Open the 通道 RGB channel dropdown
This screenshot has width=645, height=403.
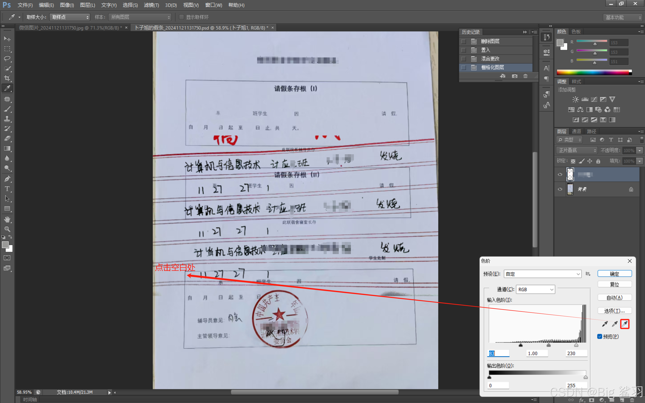click(x=535, y=289)
